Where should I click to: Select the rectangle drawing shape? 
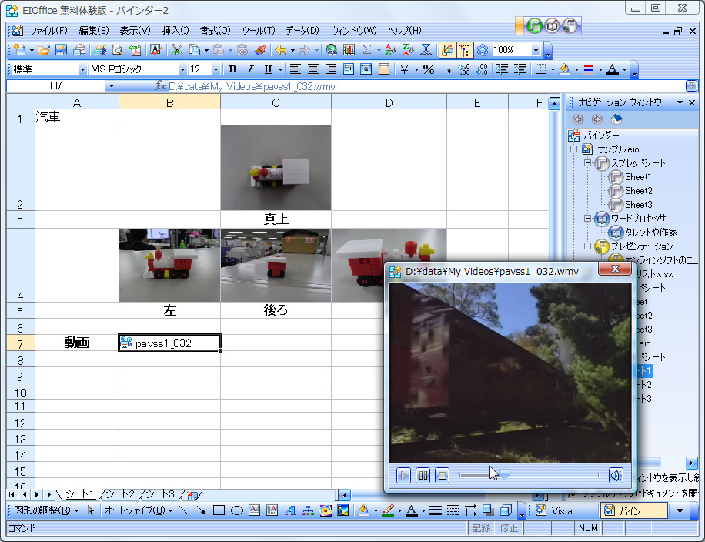[219, 510]
